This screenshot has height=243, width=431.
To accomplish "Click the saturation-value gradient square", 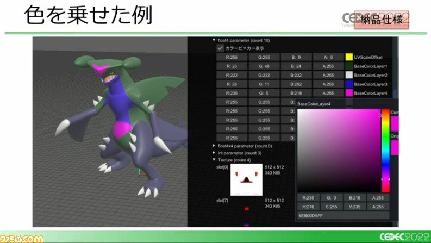I will click(339, 151).
